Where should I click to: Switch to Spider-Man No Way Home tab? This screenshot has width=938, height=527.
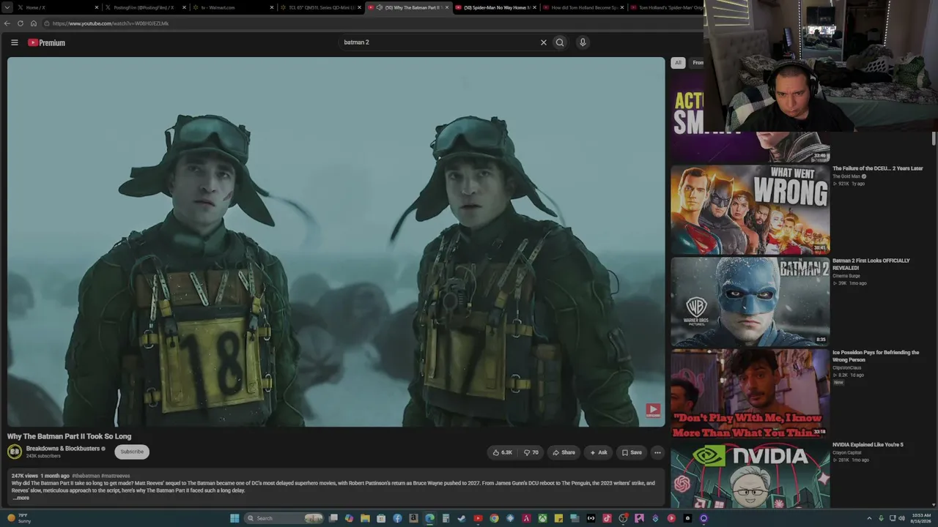coord(496,7)
